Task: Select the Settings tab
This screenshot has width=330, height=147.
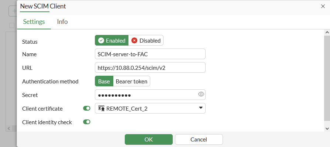Action: 34,22
